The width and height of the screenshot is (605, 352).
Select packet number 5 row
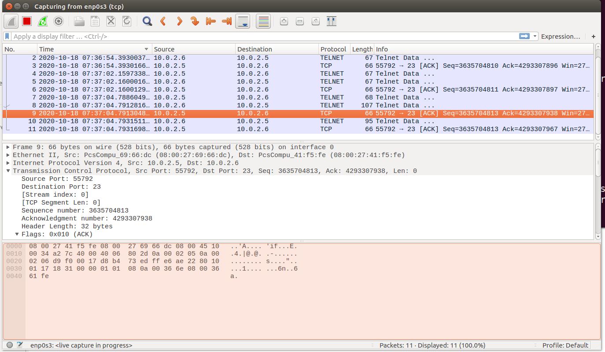click(x=298, y=81)
